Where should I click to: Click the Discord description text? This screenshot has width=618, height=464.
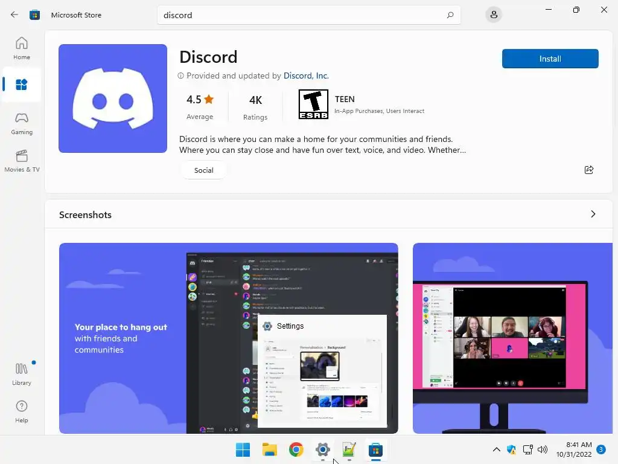coord(322,145)
